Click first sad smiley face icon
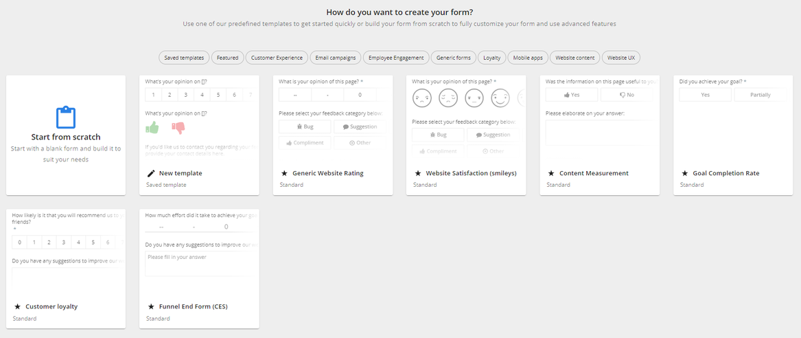The width and height of the screenshot is (801, 338). pyautogui.click(x=422, y=99)
